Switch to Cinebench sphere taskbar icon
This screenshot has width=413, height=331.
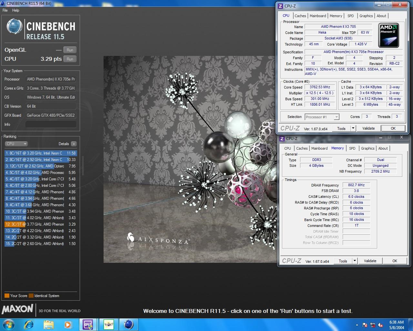pyautogui.click(x=128, y=324)
